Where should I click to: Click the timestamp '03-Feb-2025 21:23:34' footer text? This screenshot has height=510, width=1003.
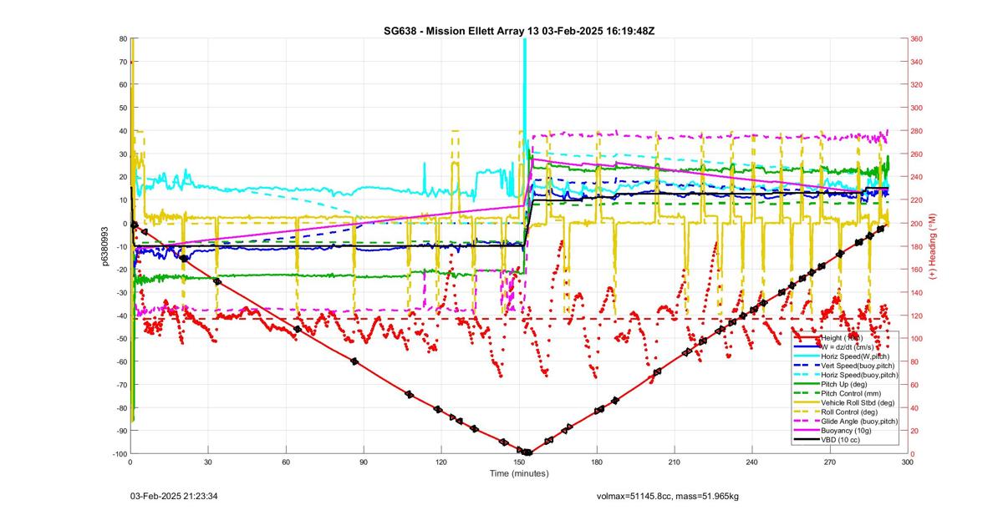click(175, 497)
